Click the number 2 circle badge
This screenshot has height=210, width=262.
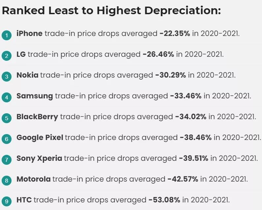point(6,56)
